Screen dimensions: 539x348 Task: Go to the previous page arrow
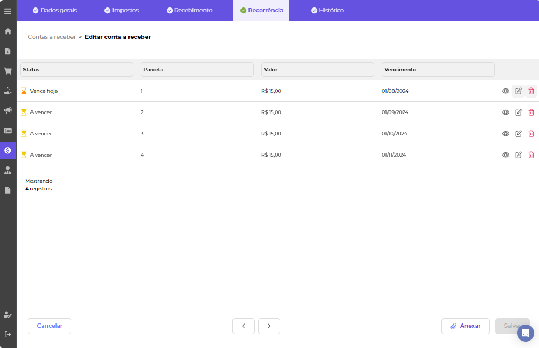click(x=244, y=326)
